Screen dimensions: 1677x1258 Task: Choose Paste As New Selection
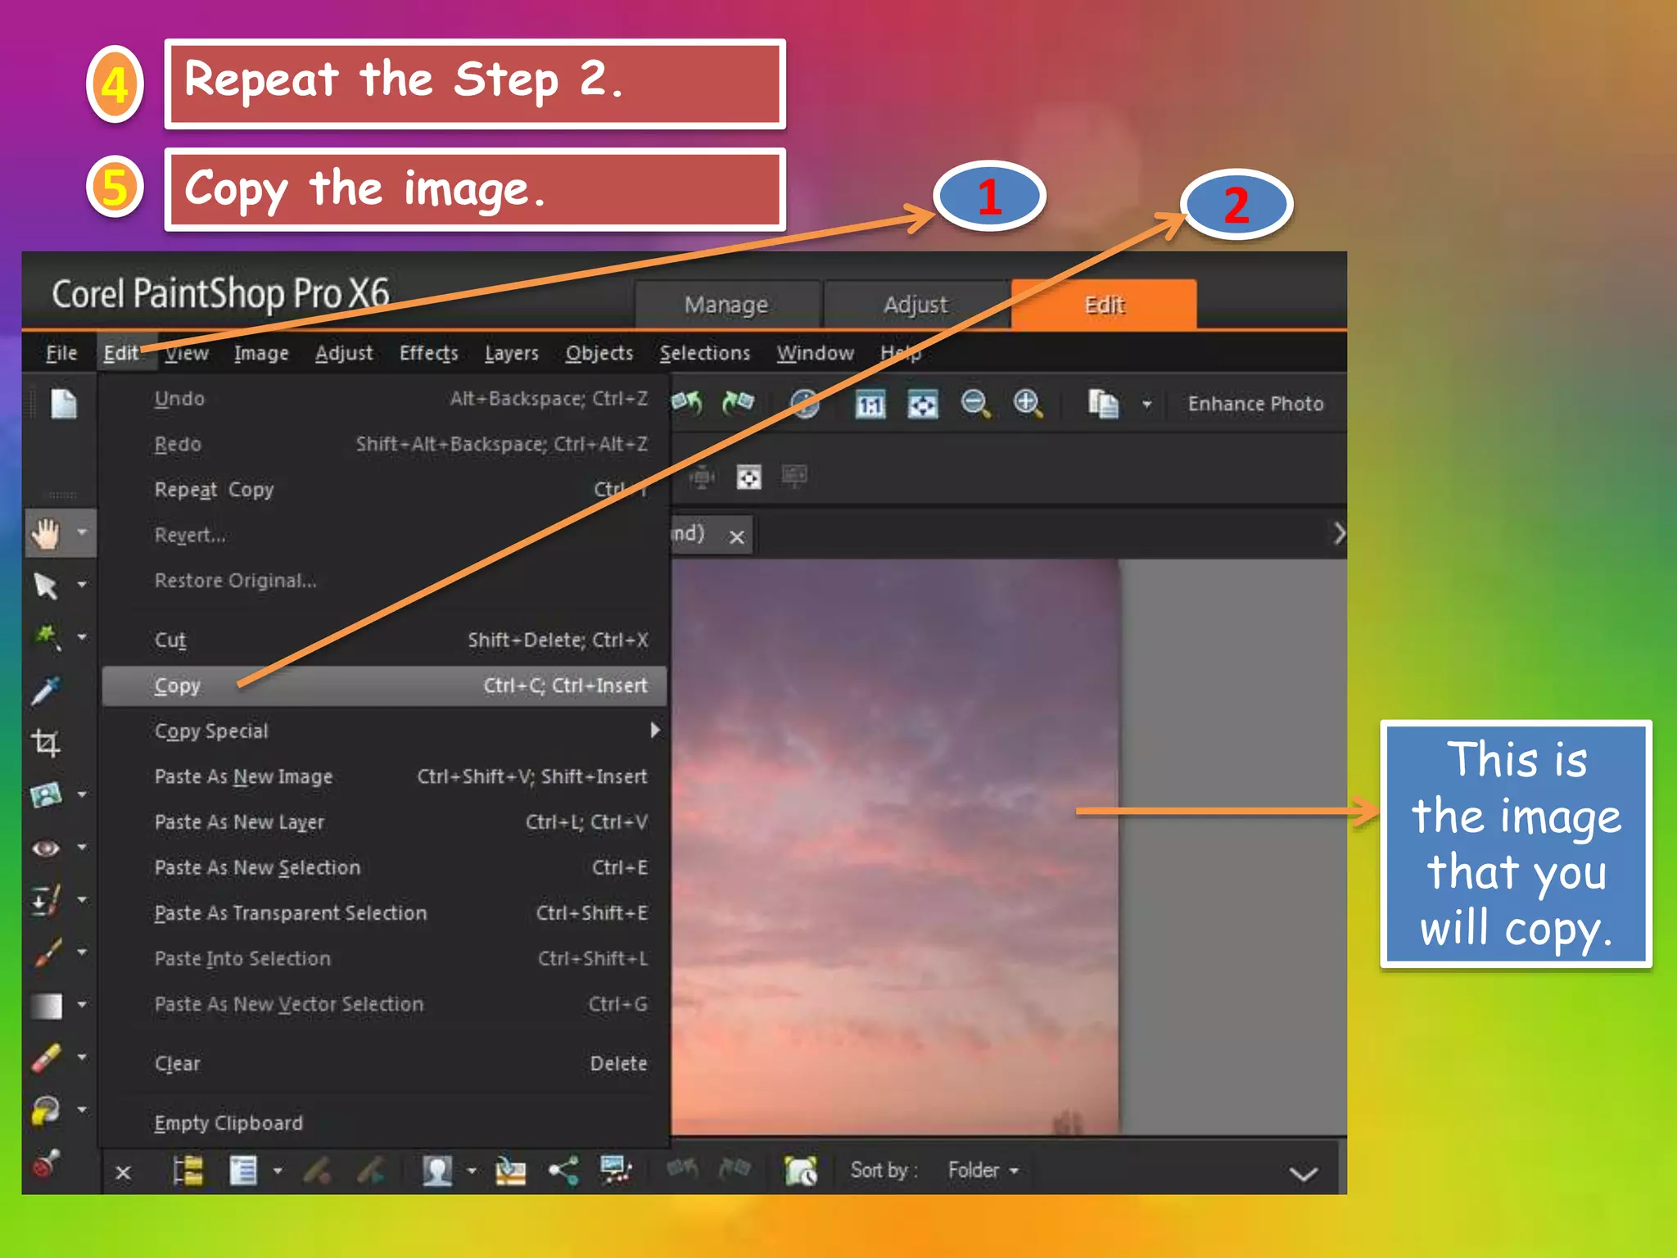click(x=384, y=867)
